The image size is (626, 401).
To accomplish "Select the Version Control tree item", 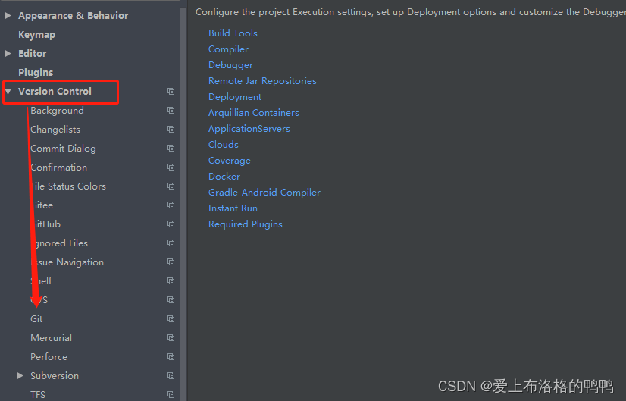I will 55,92.
